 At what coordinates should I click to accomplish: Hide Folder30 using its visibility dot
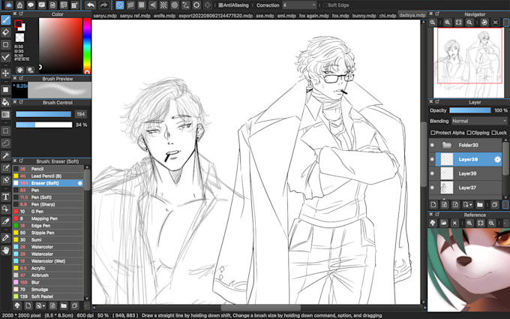click(433, 145)
